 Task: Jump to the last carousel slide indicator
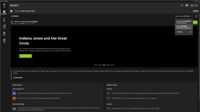click(x=112, y=65)
